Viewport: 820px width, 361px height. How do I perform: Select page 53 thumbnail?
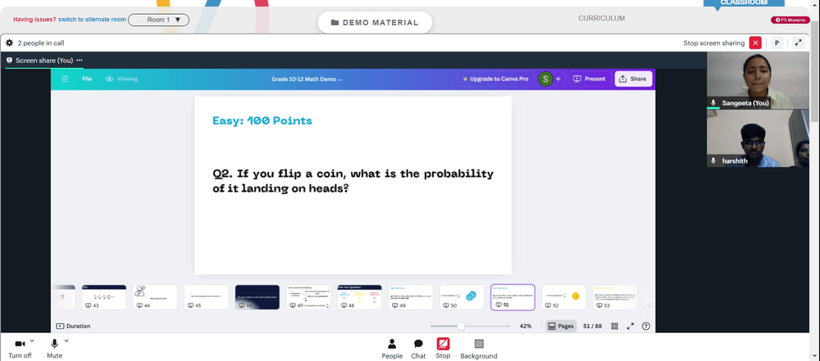click(x=615, y=297)
